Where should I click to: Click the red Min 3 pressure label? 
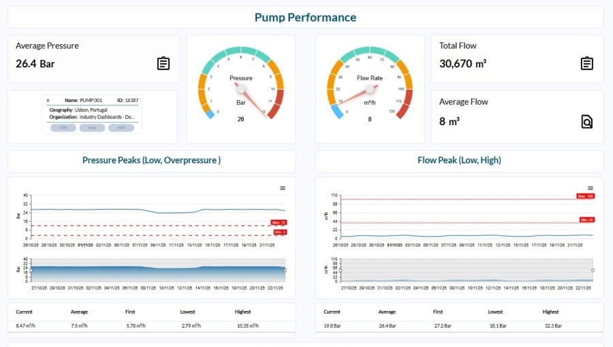[x=279, y=232]
